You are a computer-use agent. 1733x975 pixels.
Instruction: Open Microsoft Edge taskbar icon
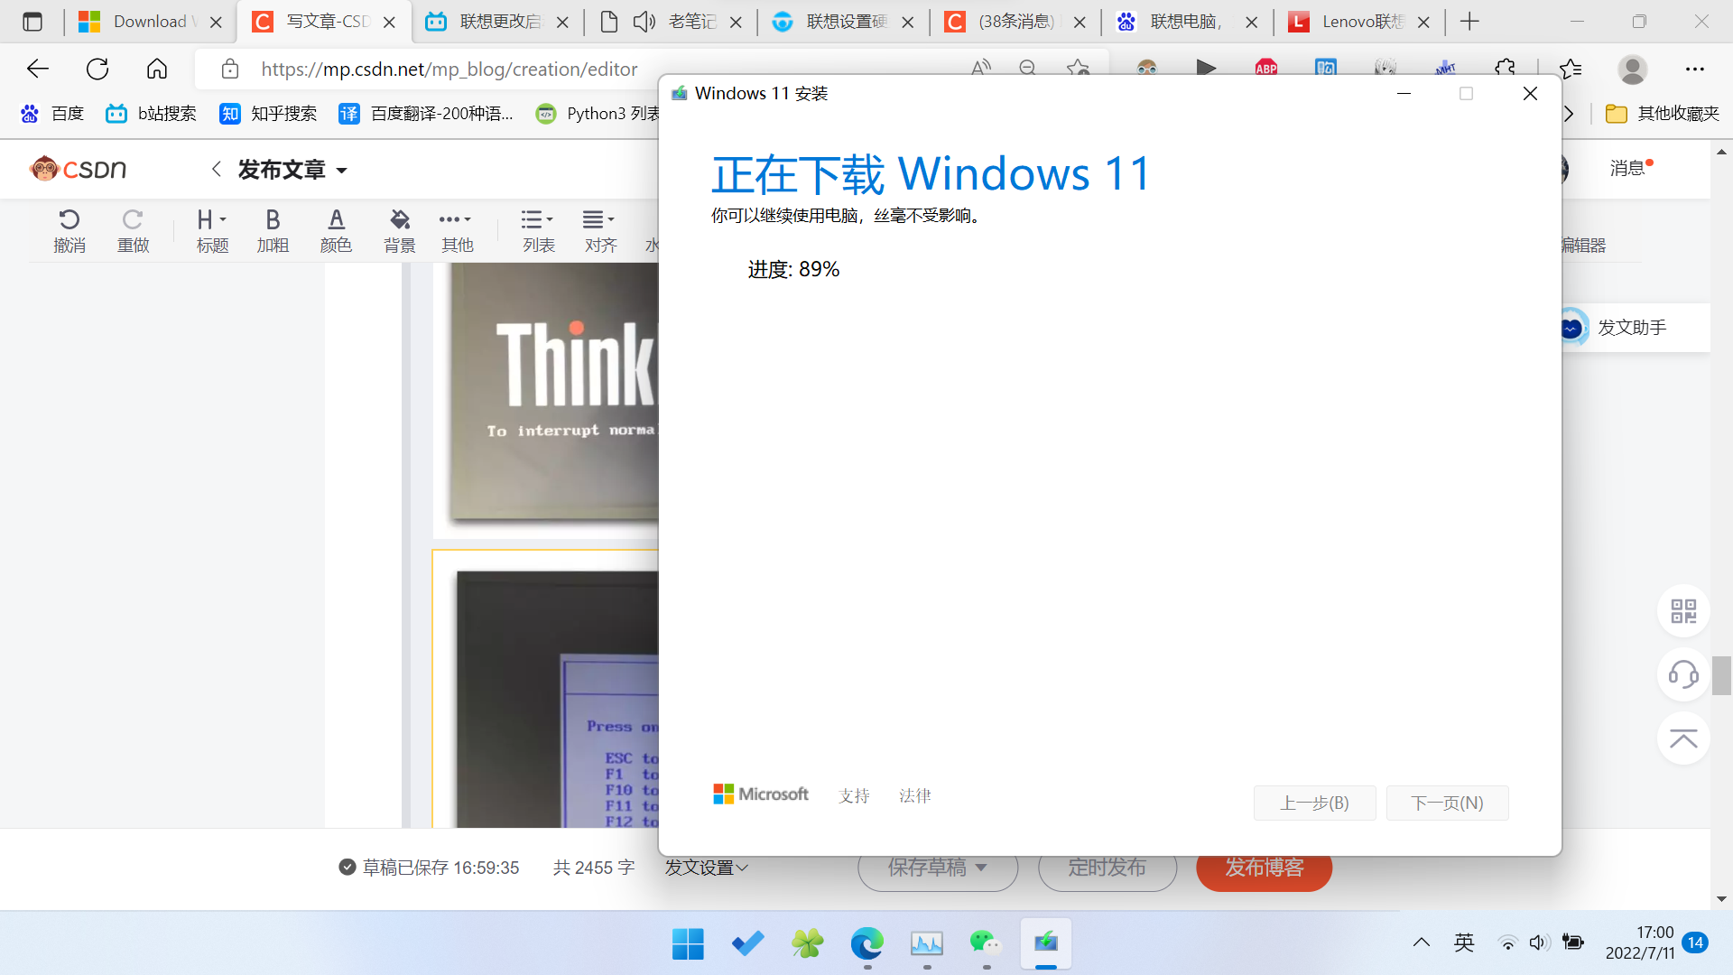[x=866, y=943]
